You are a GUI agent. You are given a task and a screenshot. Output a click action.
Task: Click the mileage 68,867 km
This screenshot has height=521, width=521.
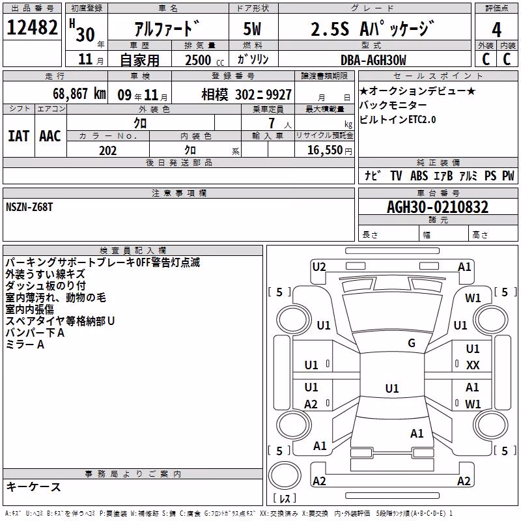[79, 94]
